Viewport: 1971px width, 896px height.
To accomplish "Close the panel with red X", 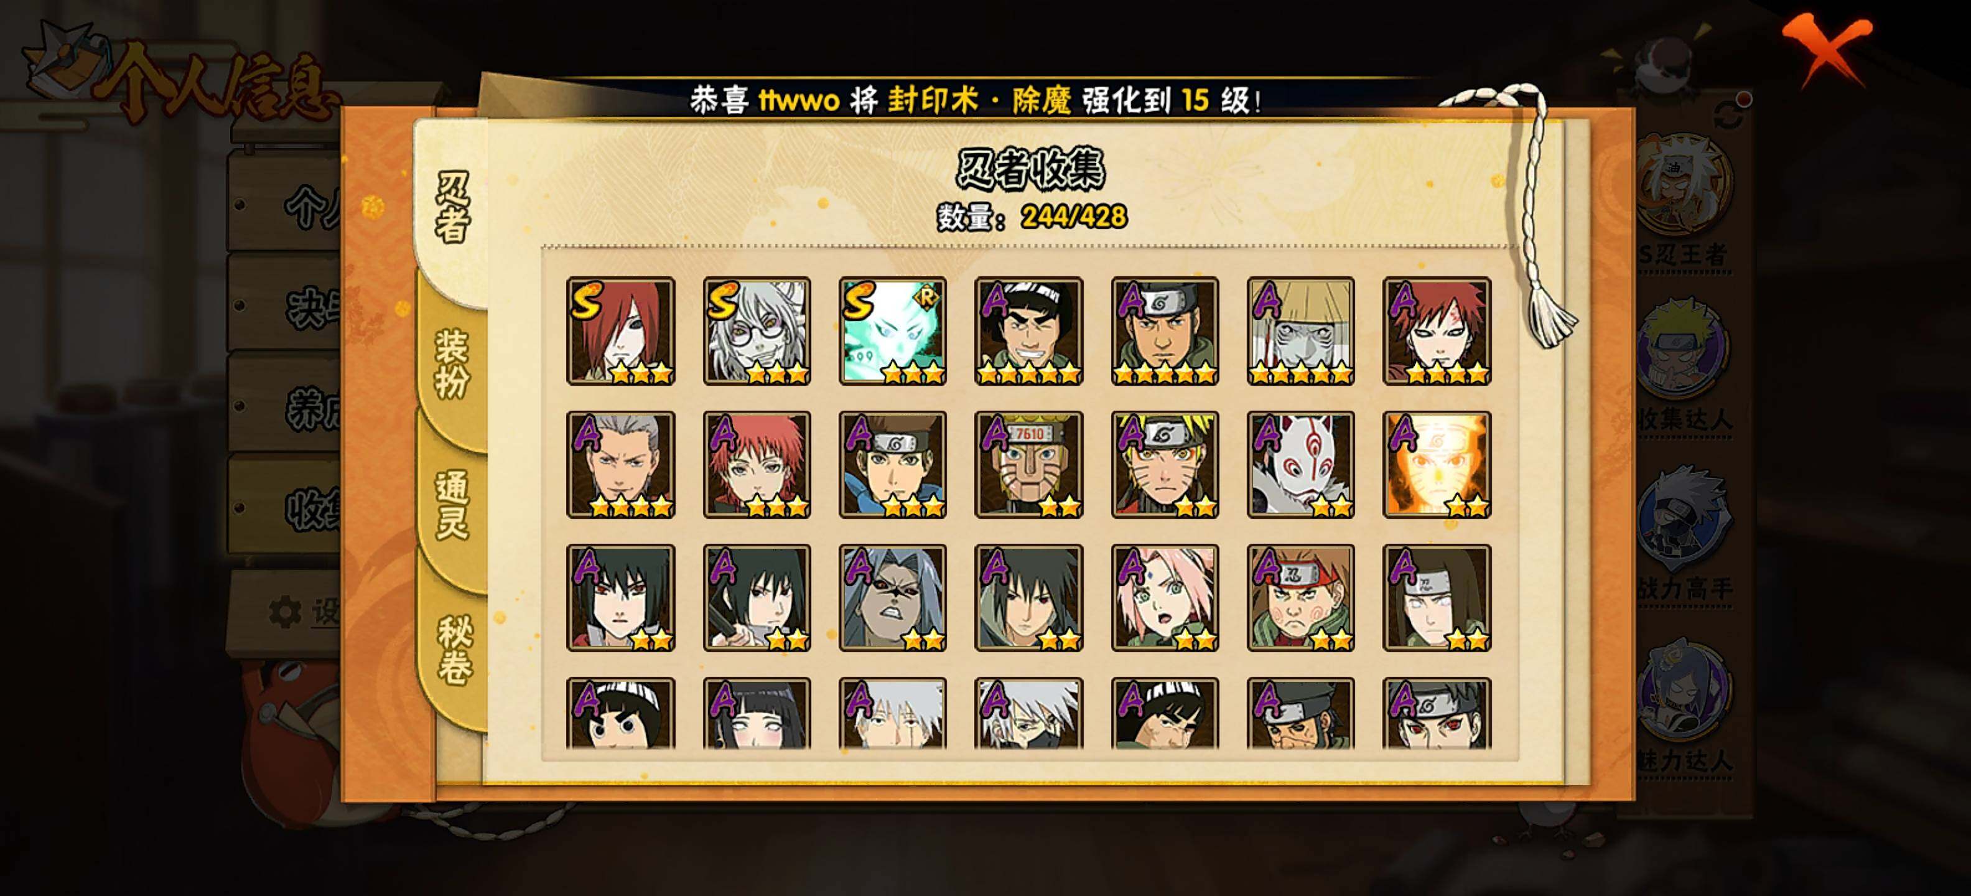I will tap(1829, 50).
